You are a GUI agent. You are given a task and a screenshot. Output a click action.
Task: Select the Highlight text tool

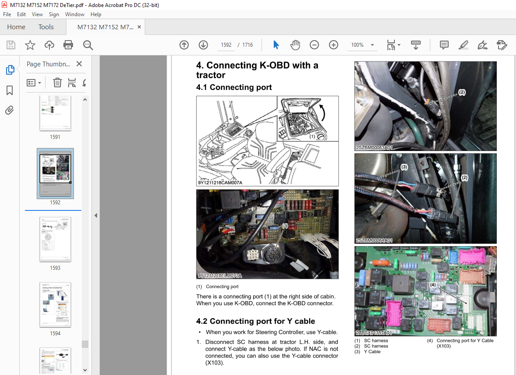tap(464, 45)
